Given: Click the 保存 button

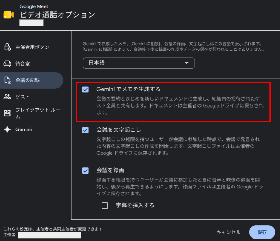Looking at the screenshot, I should pyautogui.click(x=262, y=232).
